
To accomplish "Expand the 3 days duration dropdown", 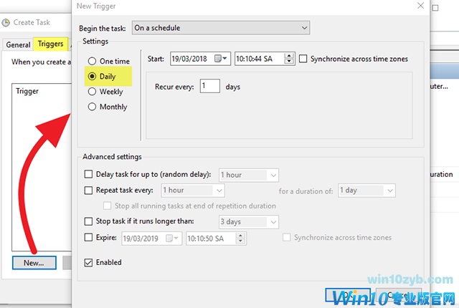I will [272, 221].
